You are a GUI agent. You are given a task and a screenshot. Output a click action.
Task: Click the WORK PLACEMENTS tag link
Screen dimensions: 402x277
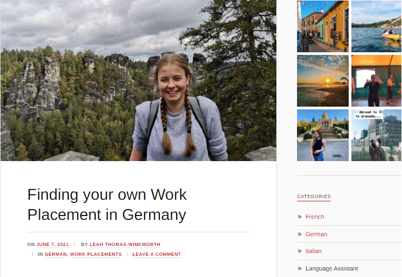96,254
